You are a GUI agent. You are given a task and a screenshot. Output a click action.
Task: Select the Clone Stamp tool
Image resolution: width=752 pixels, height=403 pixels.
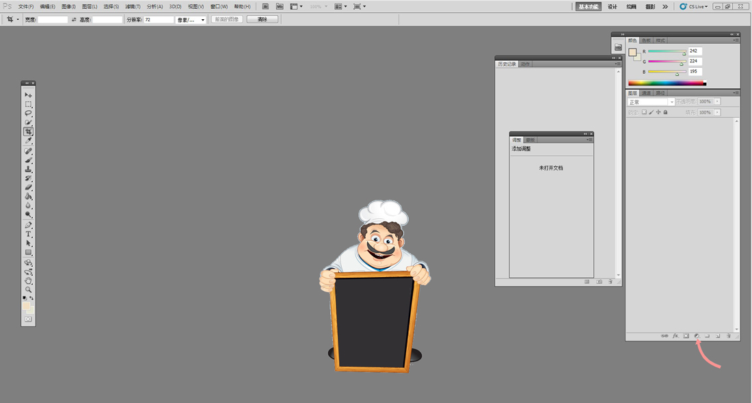click(x=28, y=170)
